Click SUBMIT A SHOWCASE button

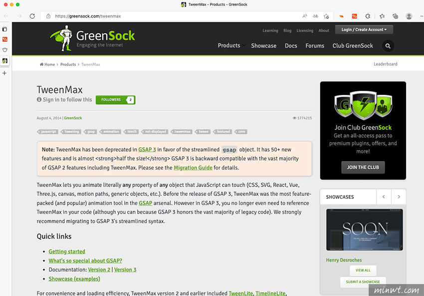click(363, 282)
